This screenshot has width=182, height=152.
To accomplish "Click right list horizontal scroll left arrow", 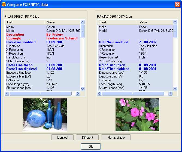I will point(99,93).
